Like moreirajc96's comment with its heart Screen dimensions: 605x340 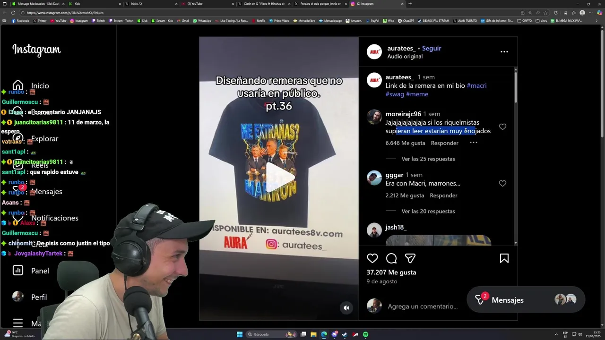[502, 127]
